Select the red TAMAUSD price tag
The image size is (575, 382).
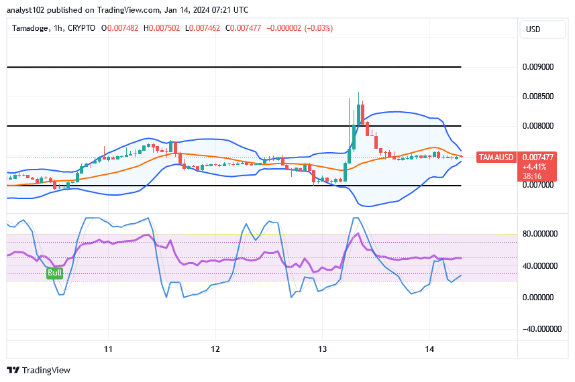[x=496, y=157]
